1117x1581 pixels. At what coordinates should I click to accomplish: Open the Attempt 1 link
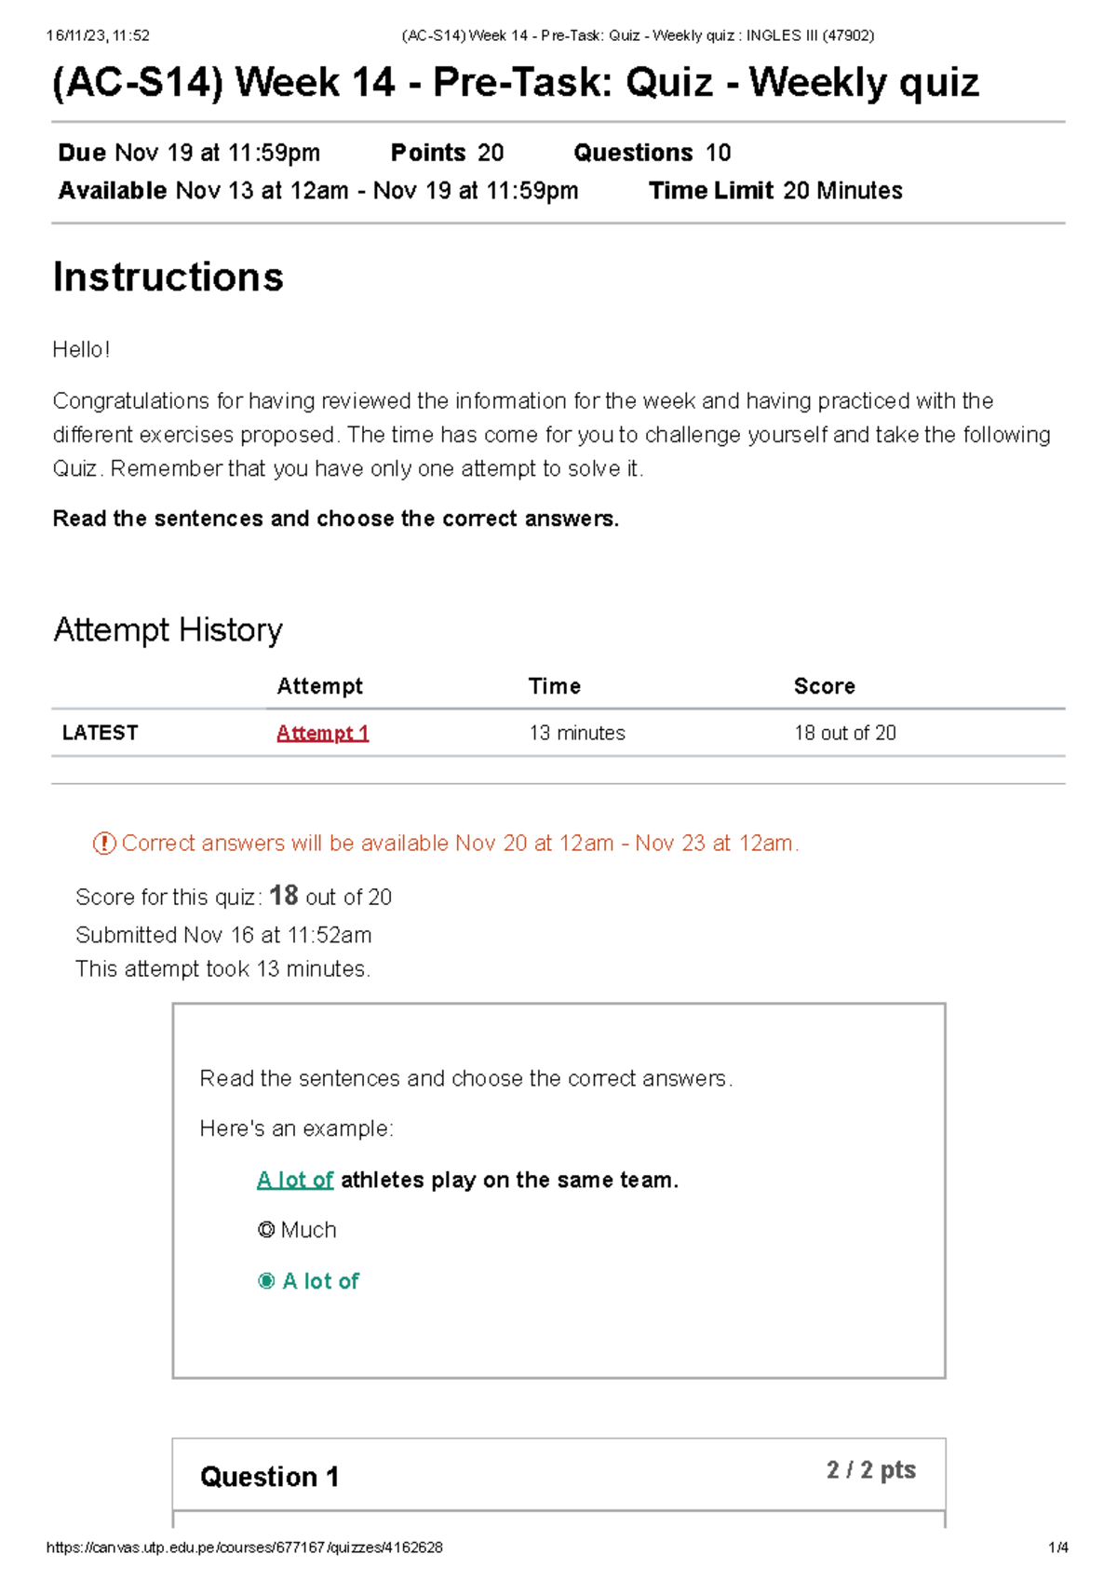(322, 733)
